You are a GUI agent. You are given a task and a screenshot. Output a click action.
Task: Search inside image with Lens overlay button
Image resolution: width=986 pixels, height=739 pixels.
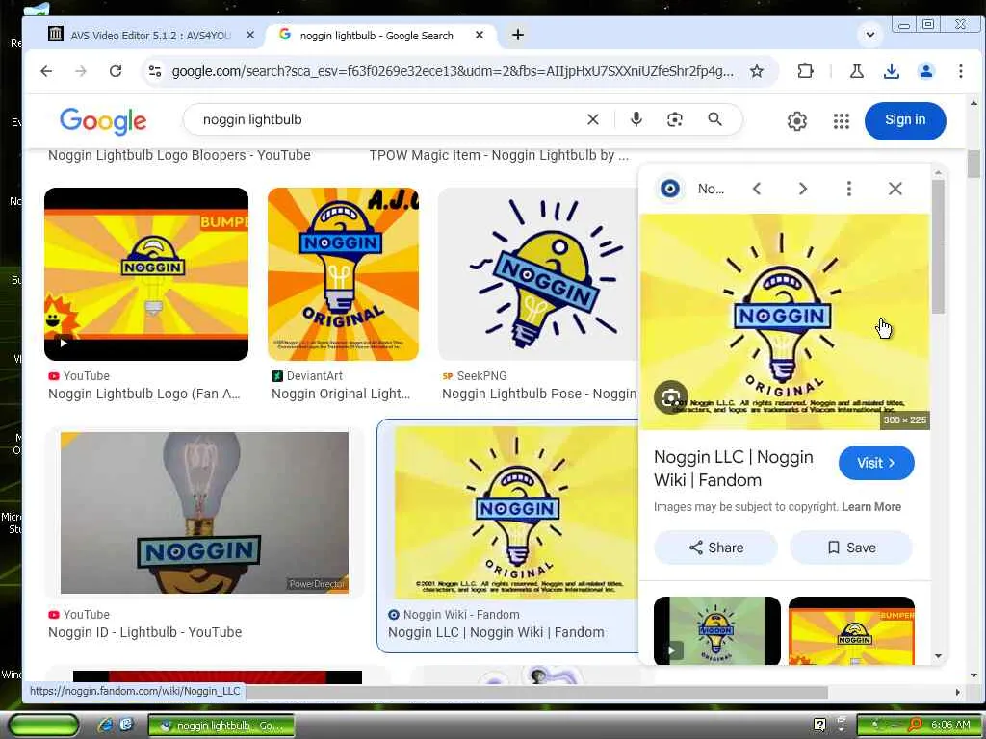671,397
